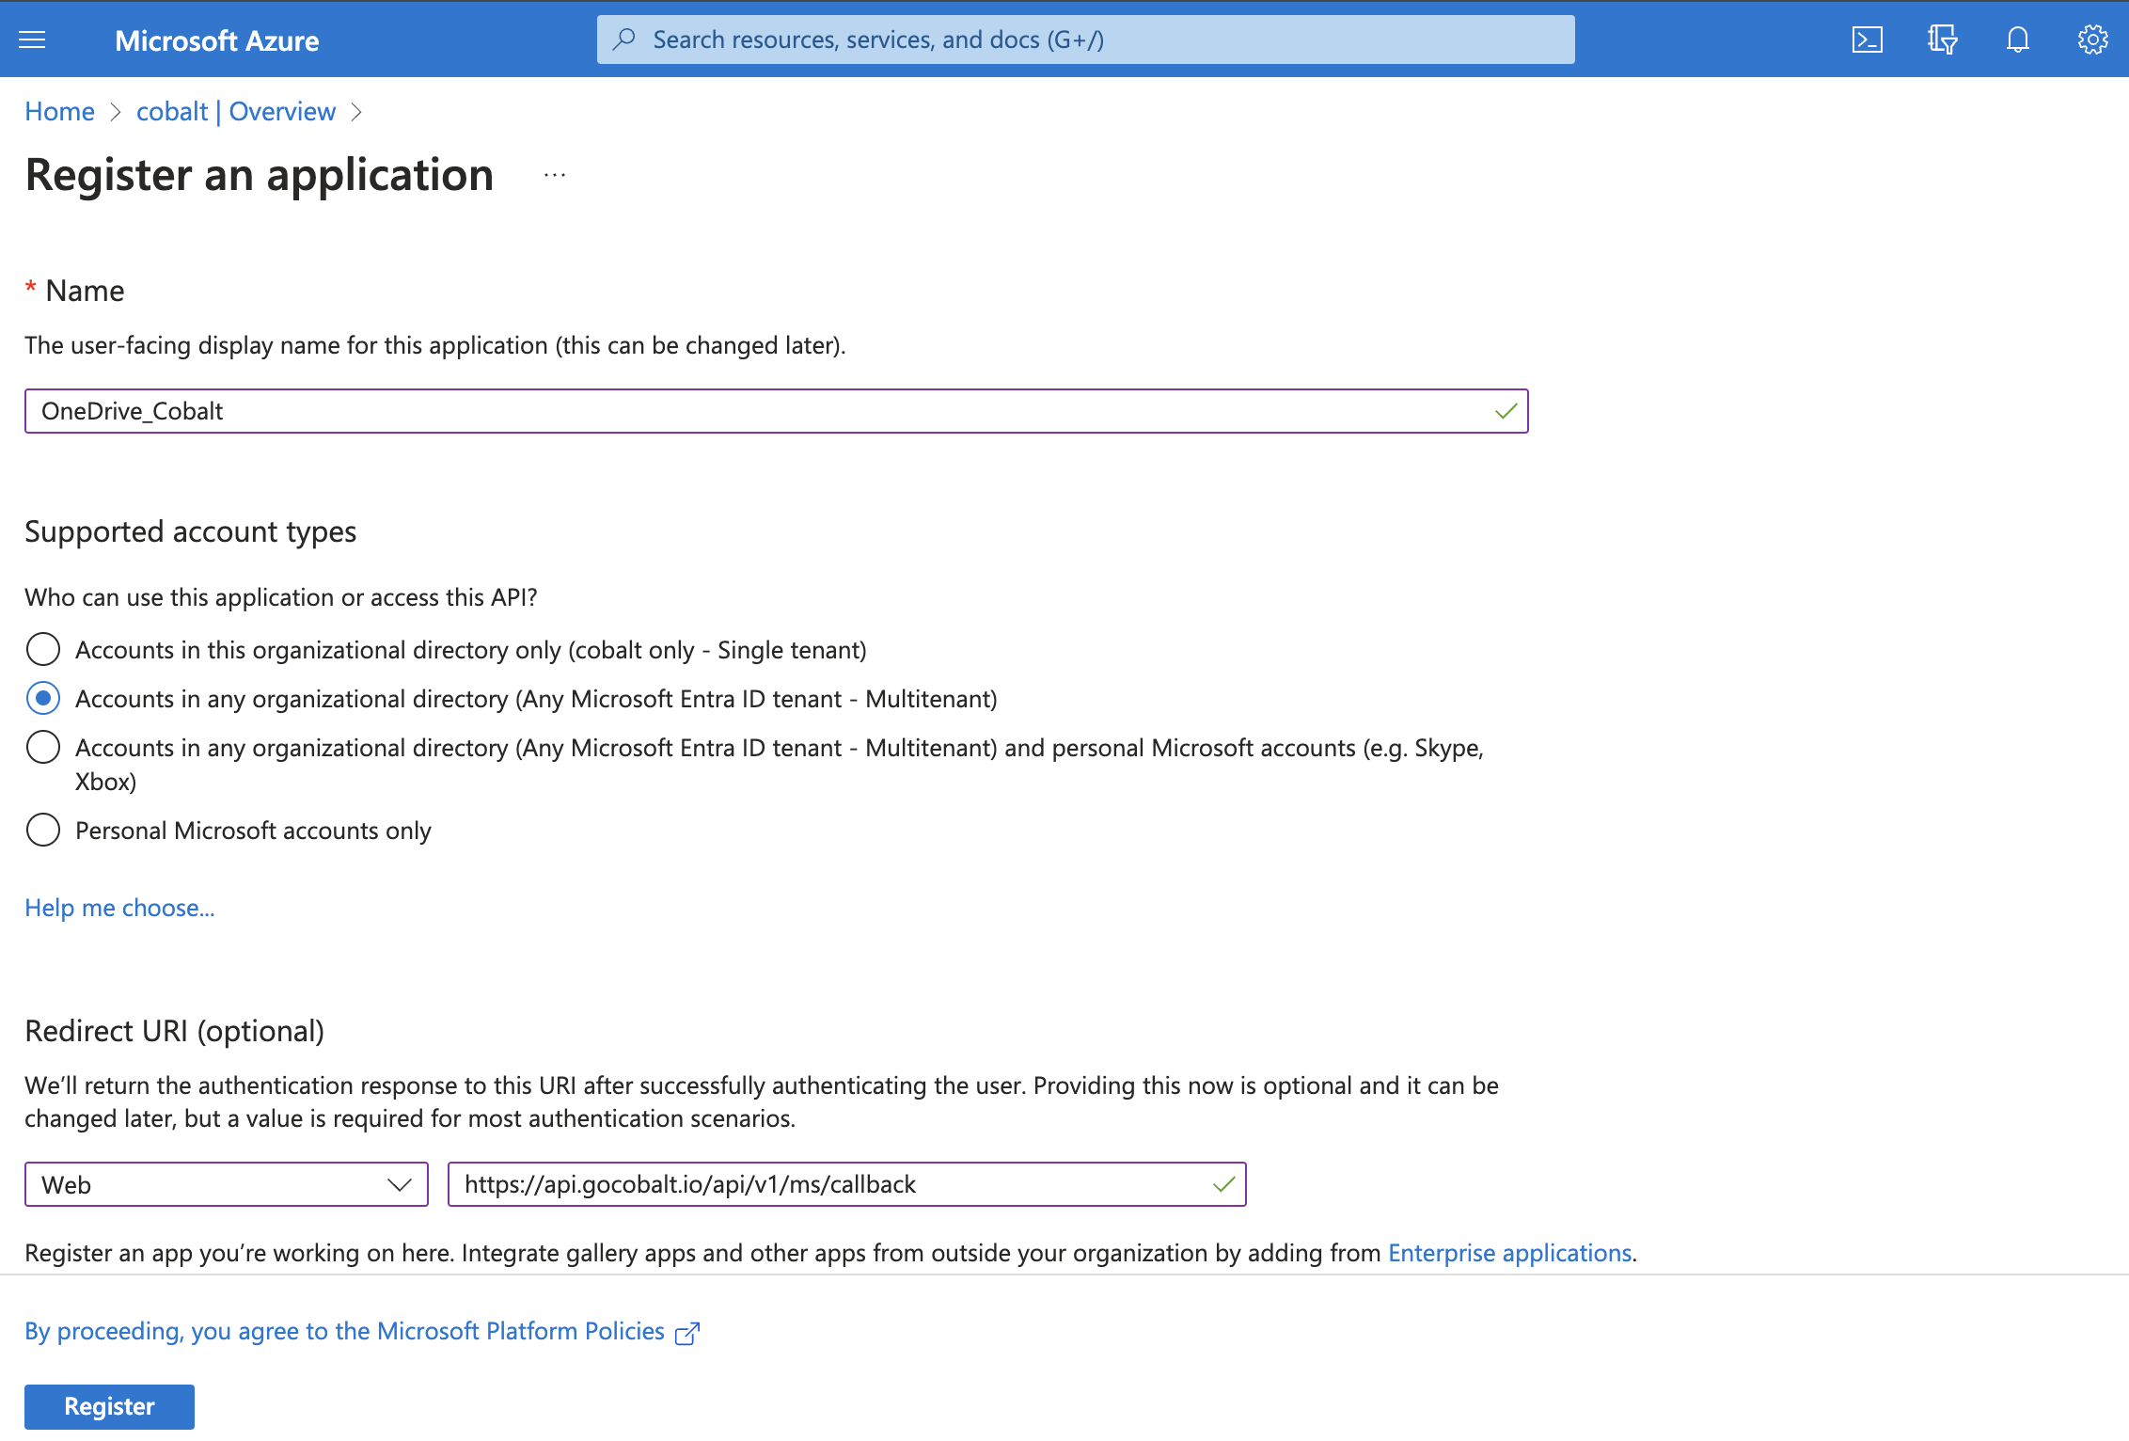
Task: Open the notifications bell
Action: point(2017,40)
